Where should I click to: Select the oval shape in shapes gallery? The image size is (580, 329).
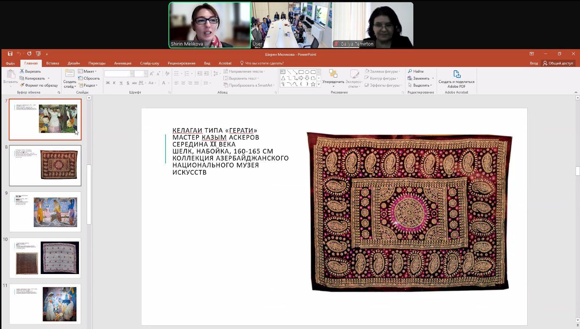pos(307,72)
